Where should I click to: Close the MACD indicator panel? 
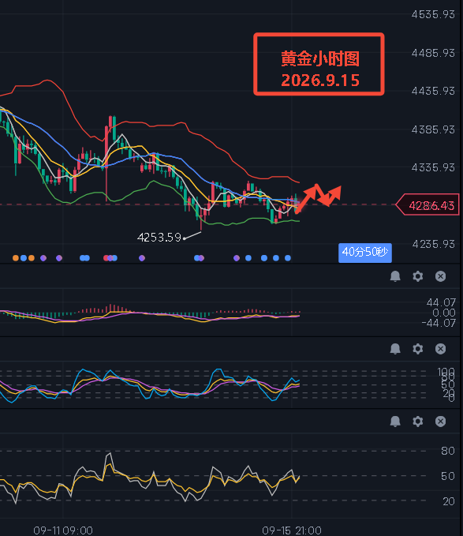(440, 276)
